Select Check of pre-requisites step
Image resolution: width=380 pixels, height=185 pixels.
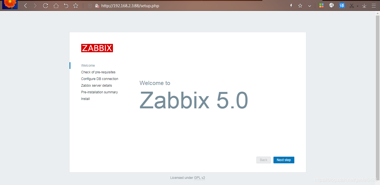pos(98,72)
